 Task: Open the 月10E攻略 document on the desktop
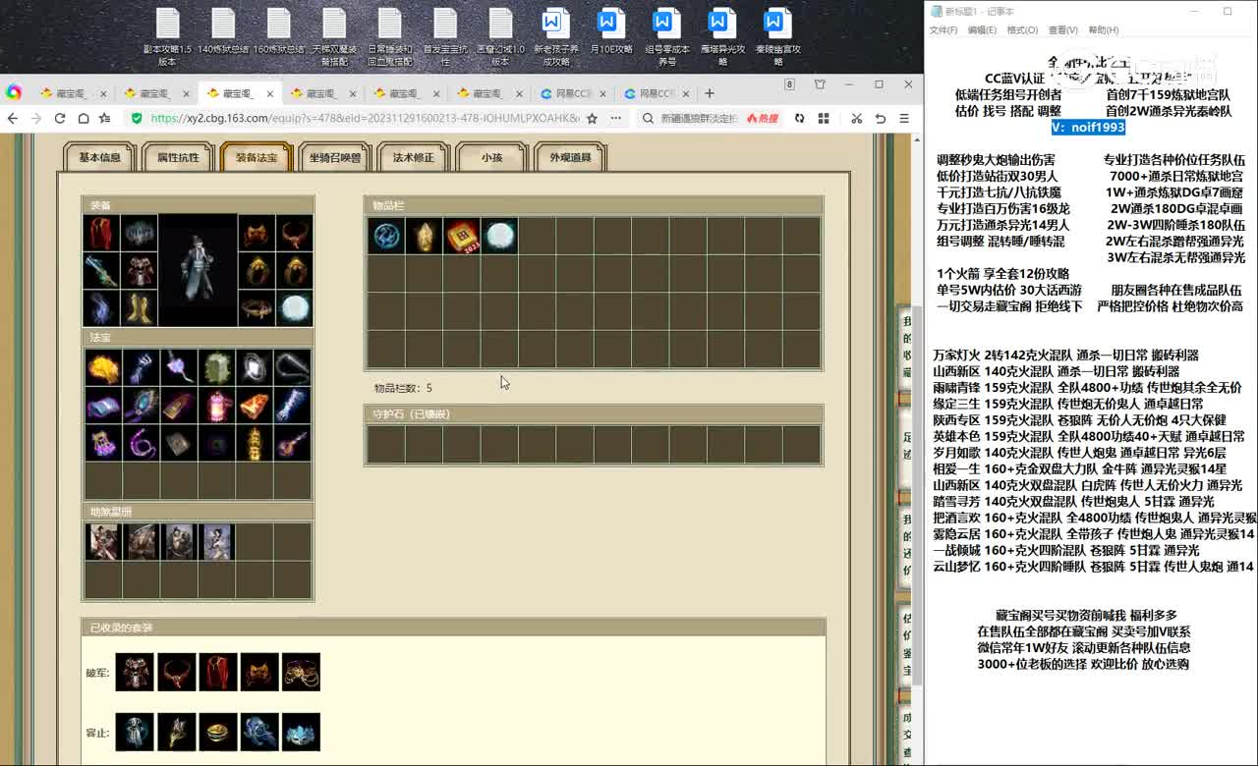point(610,32)
